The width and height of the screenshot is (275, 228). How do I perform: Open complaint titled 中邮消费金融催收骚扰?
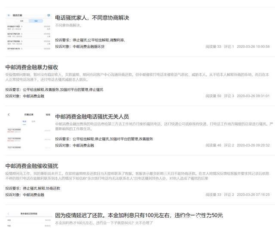pos(32,166)
